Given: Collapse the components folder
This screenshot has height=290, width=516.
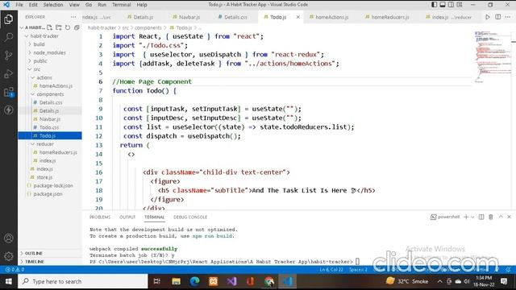Looking at the screenshot, I should pos(50,94).
